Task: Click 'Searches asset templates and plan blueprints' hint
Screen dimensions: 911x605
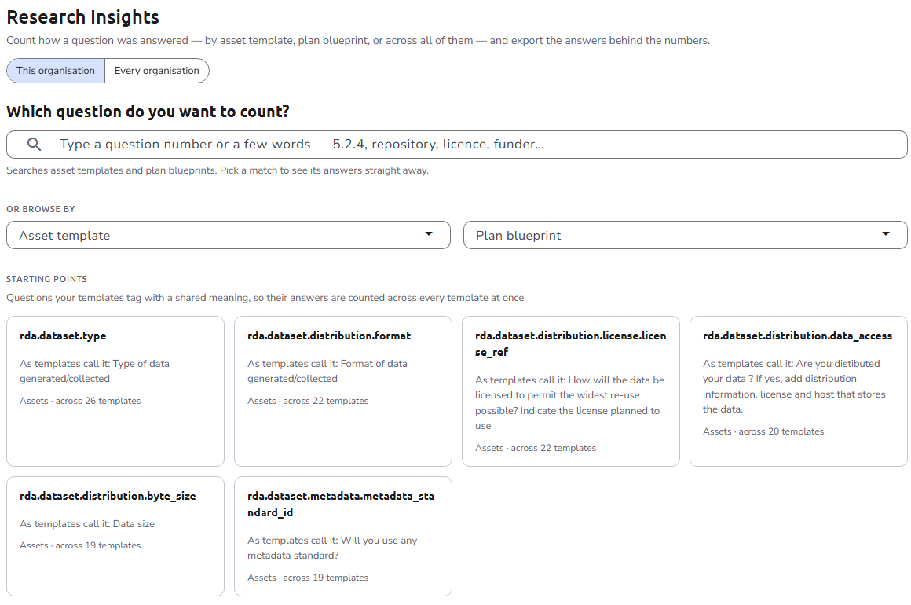Action: 218,170
